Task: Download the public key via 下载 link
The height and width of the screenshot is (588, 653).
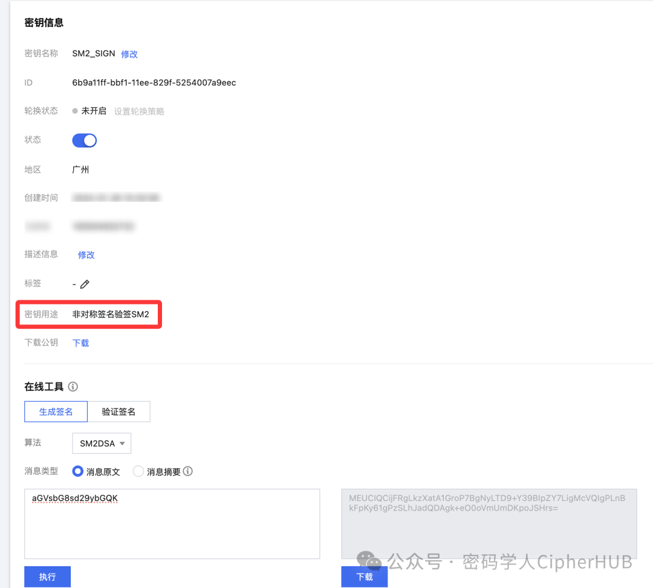Action: point(80,343)
